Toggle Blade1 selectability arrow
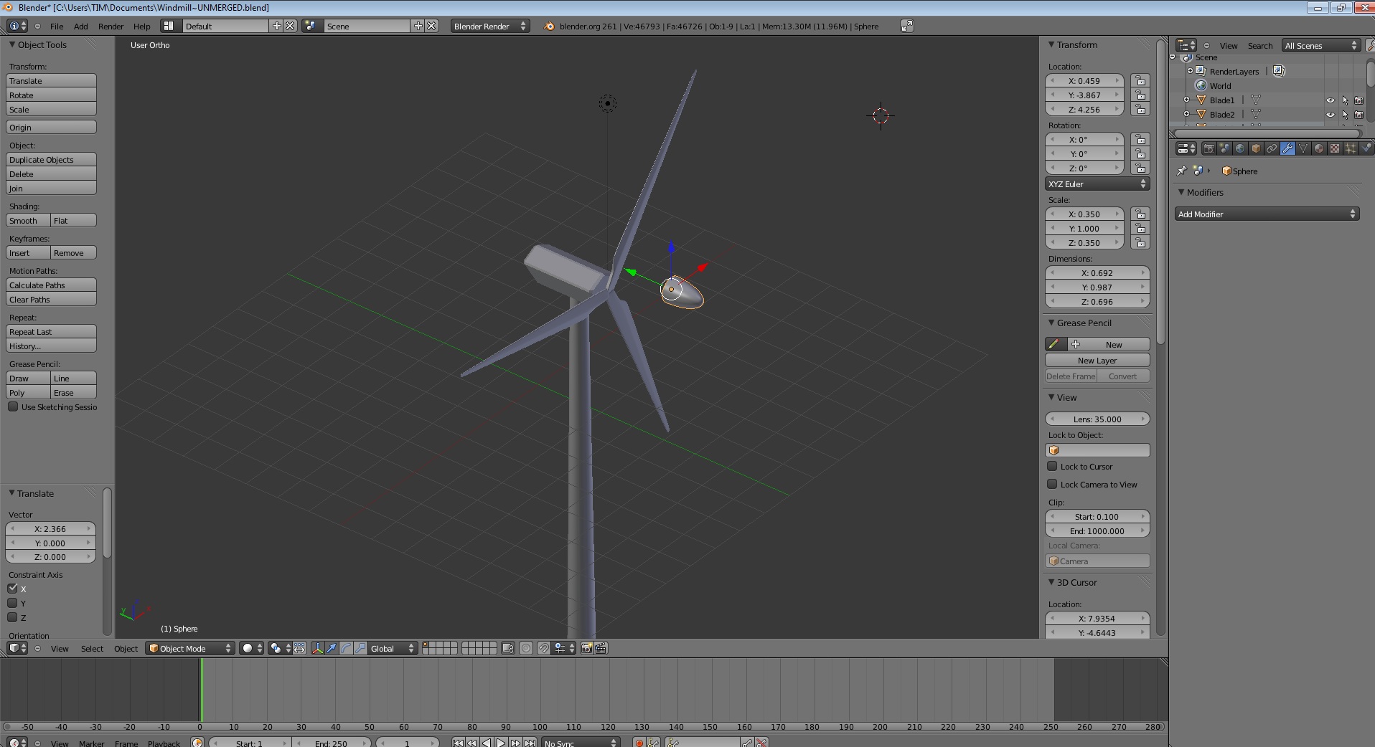This screenshot has height=747, width=1375. coord(1345,100)
